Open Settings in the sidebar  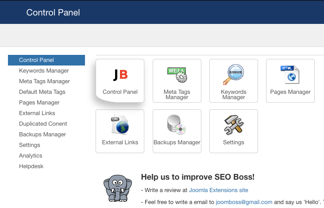pyautogui.click(x=30, y=145)
